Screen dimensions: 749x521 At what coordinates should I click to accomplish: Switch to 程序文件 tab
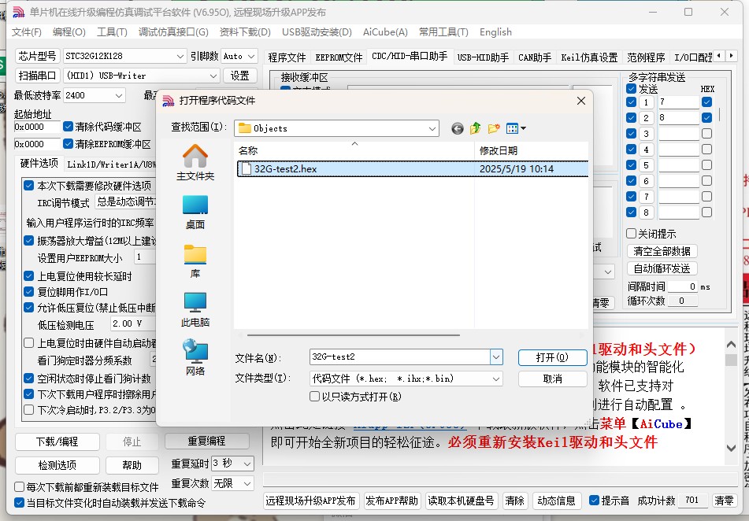click(x=287, y=57)
